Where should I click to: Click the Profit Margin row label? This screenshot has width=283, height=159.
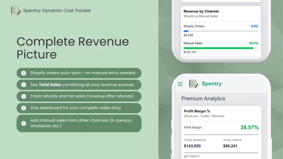click(193, 128)
